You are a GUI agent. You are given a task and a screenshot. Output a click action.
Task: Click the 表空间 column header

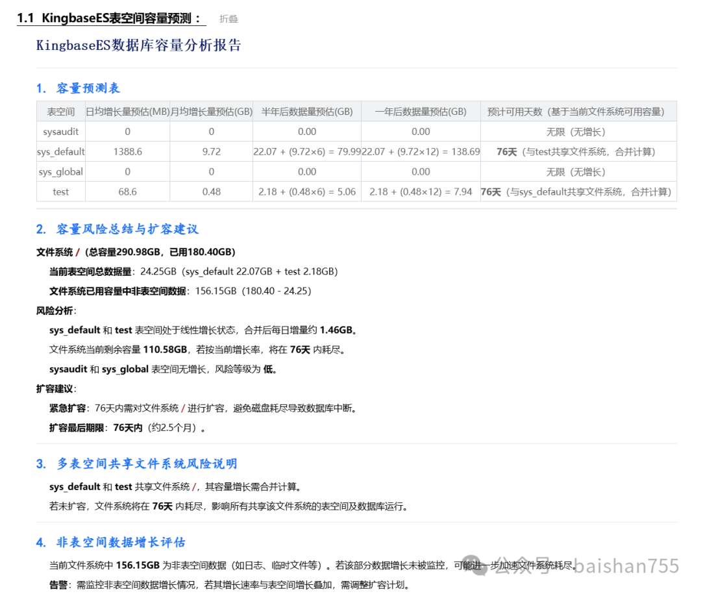point(61,112)
